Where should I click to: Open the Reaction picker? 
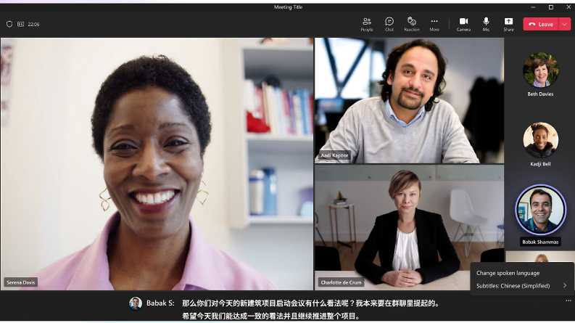[x=412, y=23]
